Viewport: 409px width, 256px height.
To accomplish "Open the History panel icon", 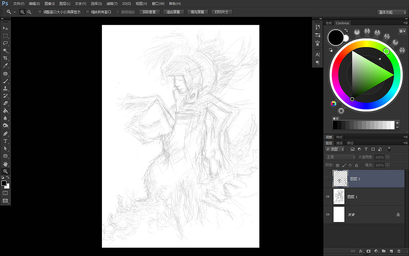I will 318,27.
